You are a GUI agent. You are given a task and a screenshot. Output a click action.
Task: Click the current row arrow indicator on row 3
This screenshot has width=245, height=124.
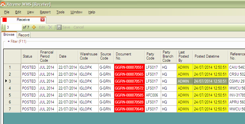6,81
